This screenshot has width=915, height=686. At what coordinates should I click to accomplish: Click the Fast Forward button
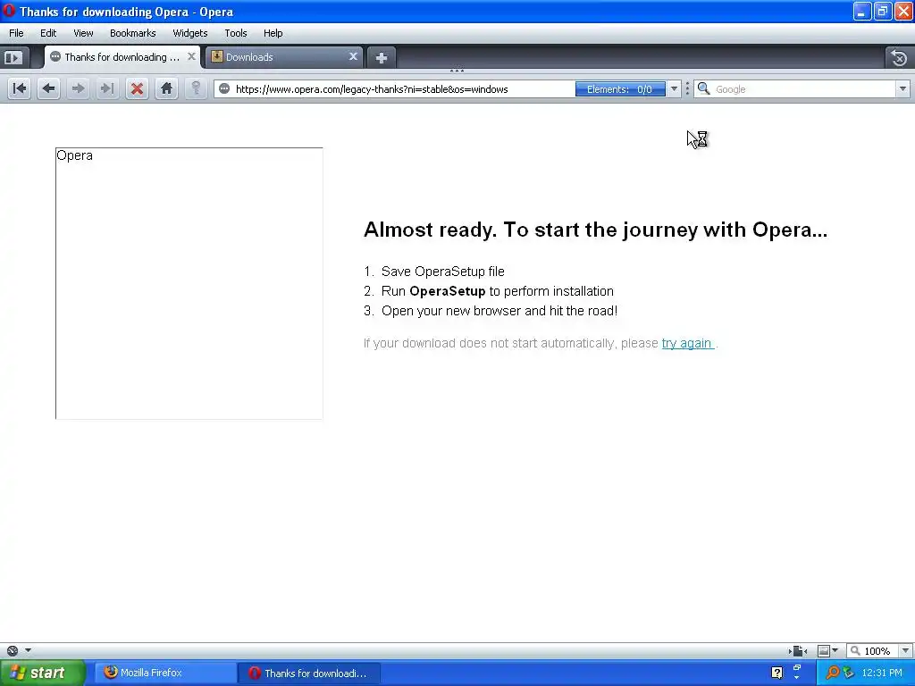107,88
